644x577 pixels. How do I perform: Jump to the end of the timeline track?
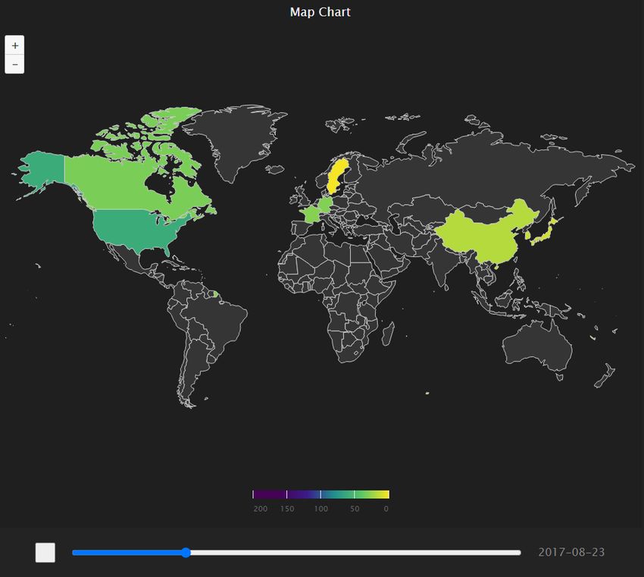coord(519,553)
